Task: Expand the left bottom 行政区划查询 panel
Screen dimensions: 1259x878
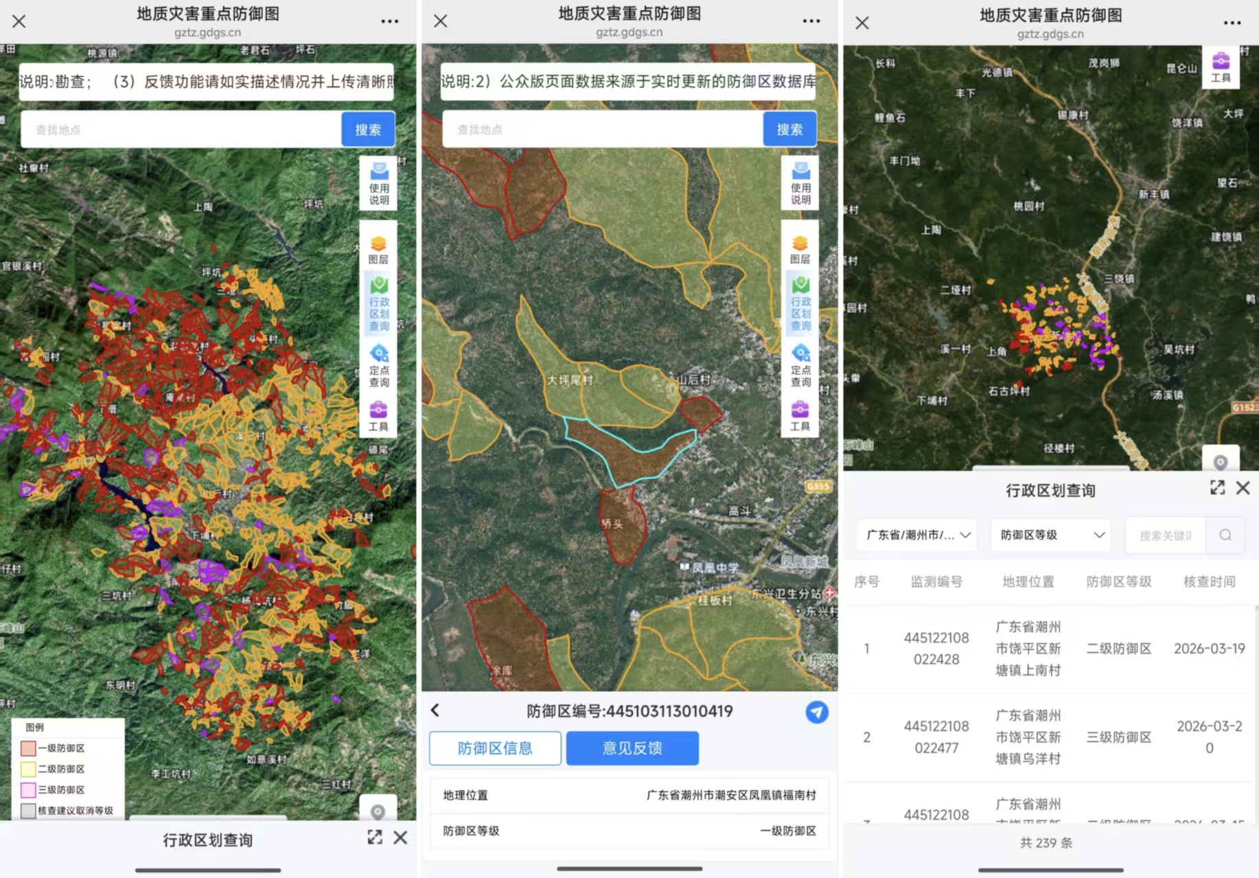Action: (x=374, y=837)
